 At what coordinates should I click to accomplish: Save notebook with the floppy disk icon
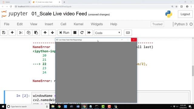point(4,33)
